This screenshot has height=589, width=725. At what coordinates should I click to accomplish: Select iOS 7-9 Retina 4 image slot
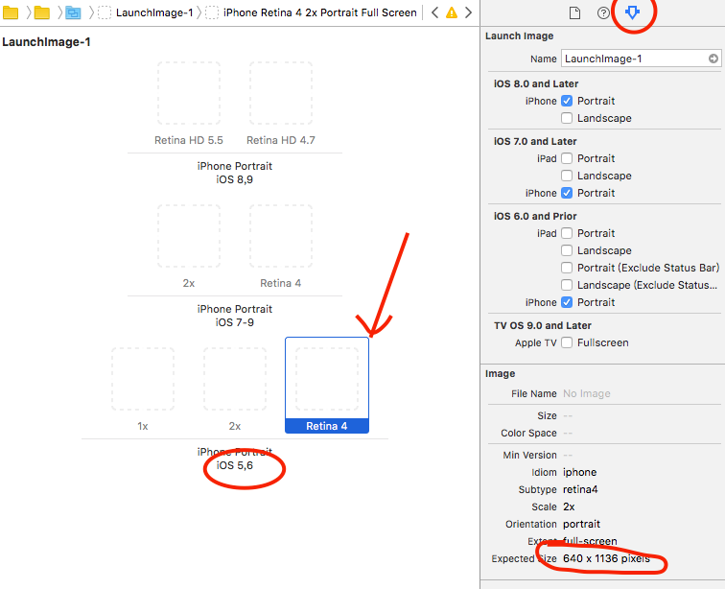[281, 236]
